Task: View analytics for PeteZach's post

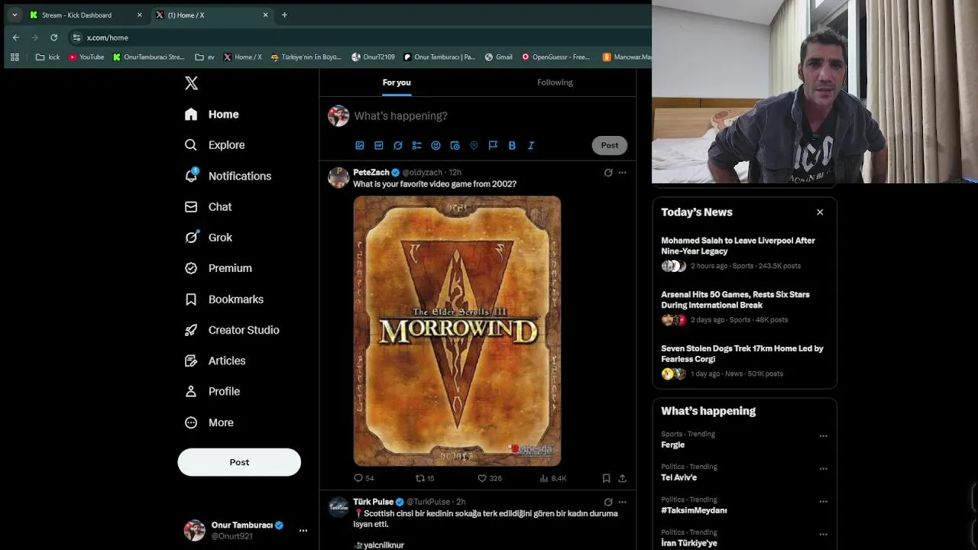Action: click(x=552, y=478)
